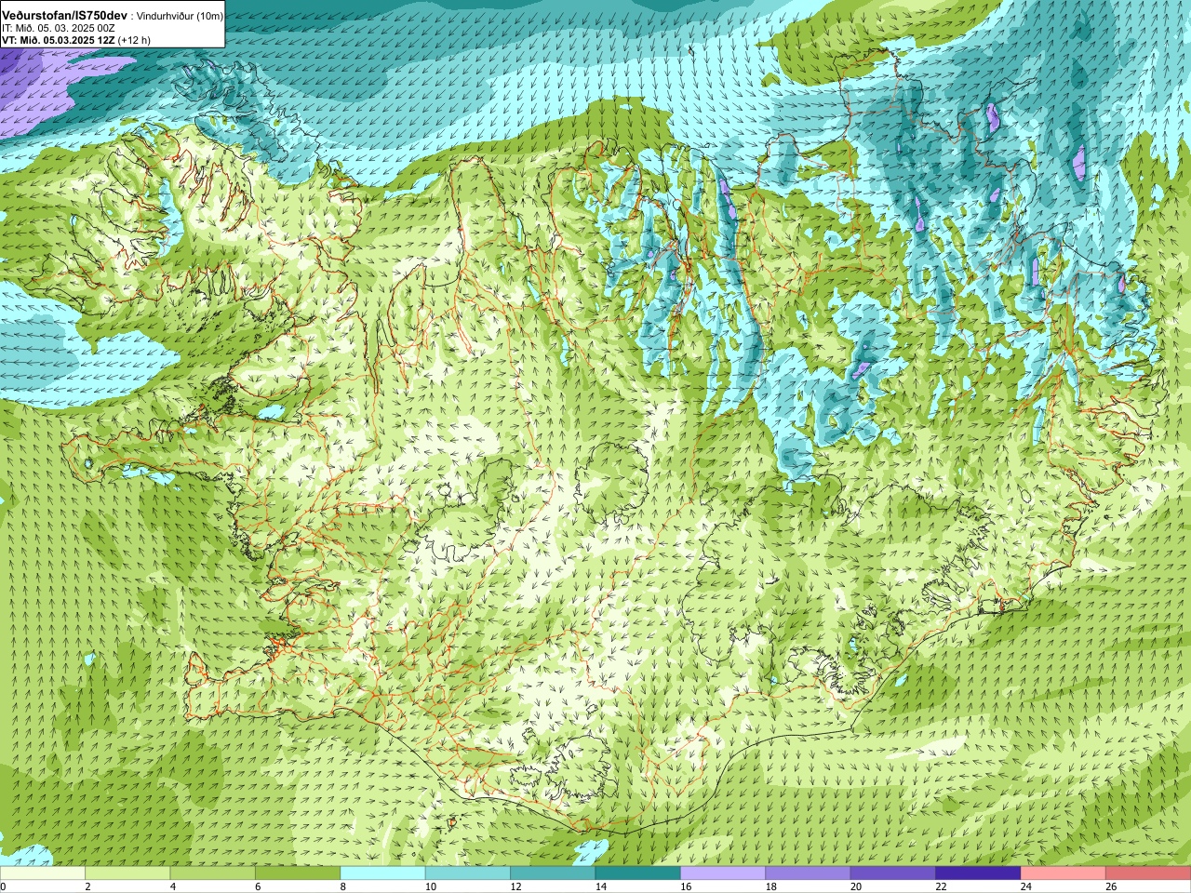Click the legend scale number 6
Screen dimensions: 1191x893
(258, 886)
